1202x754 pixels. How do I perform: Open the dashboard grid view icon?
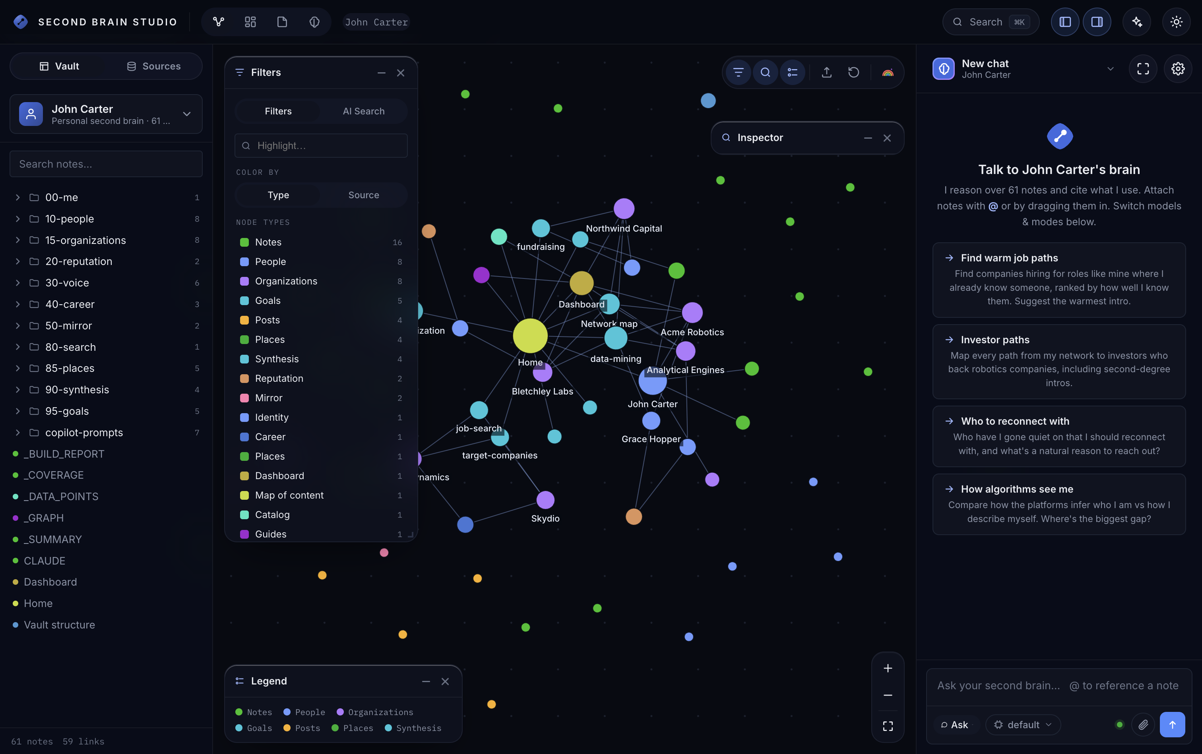[250, 22]
